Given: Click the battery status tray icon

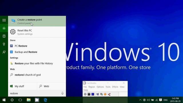Looking at the screenshot, I should coord(152,100).
